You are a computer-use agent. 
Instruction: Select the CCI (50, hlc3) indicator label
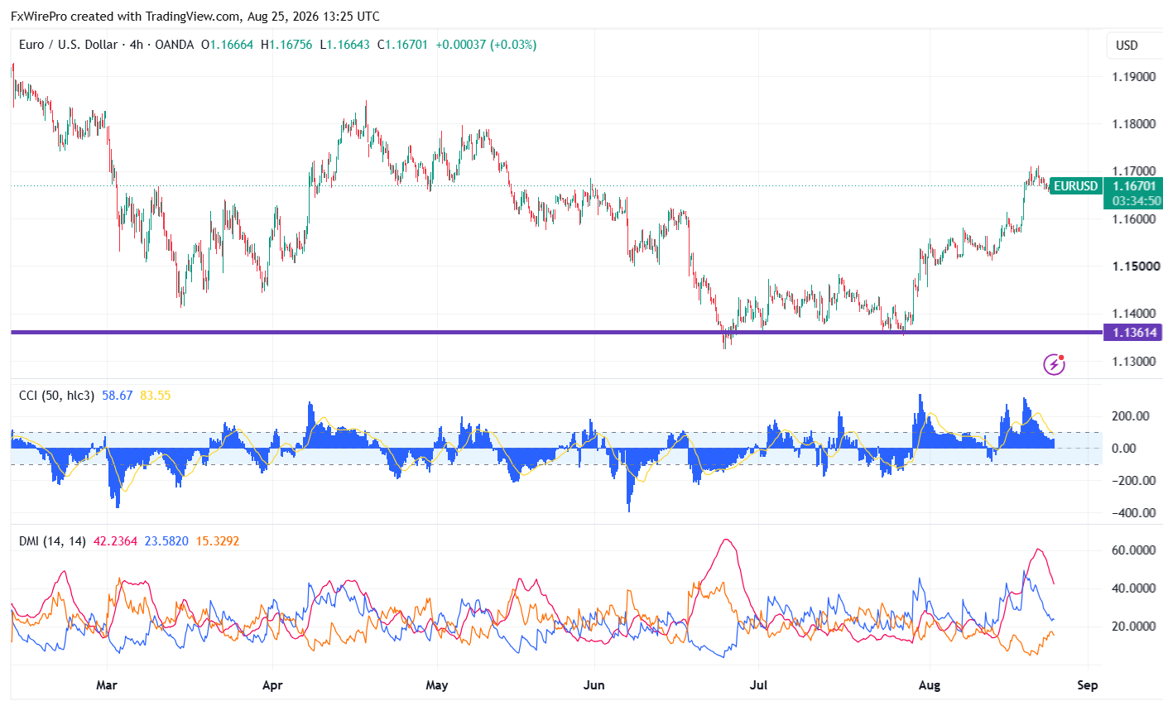point(56,396)
